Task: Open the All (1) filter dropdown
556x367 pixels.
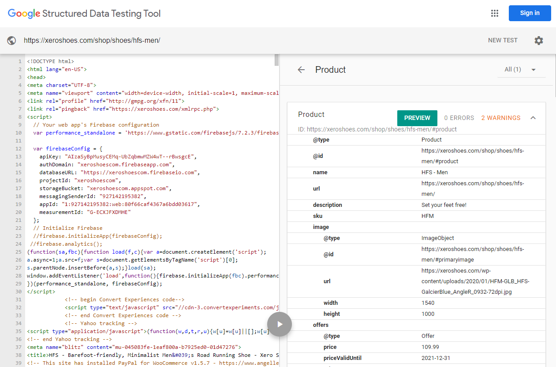Action: click(x=521, y=70)
